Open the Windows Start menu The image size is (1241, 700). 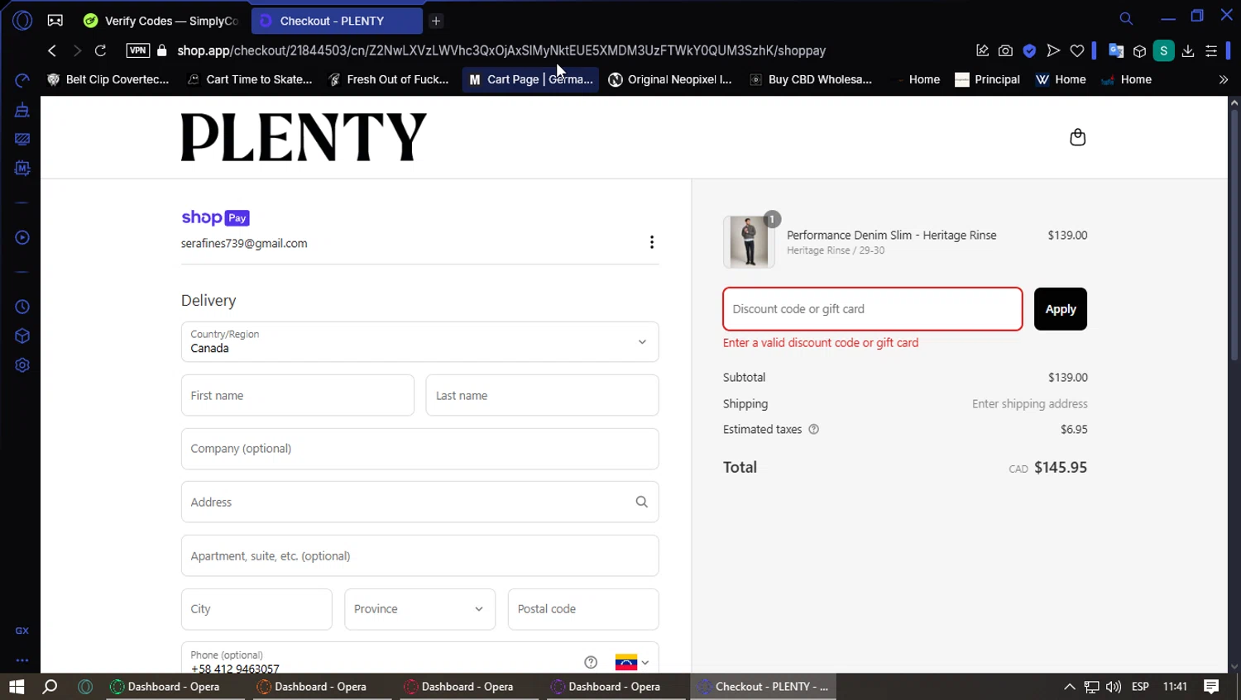[x=17, y=686]
